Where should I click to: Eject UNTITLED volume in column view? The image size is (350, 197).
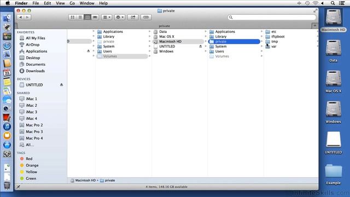201,46
